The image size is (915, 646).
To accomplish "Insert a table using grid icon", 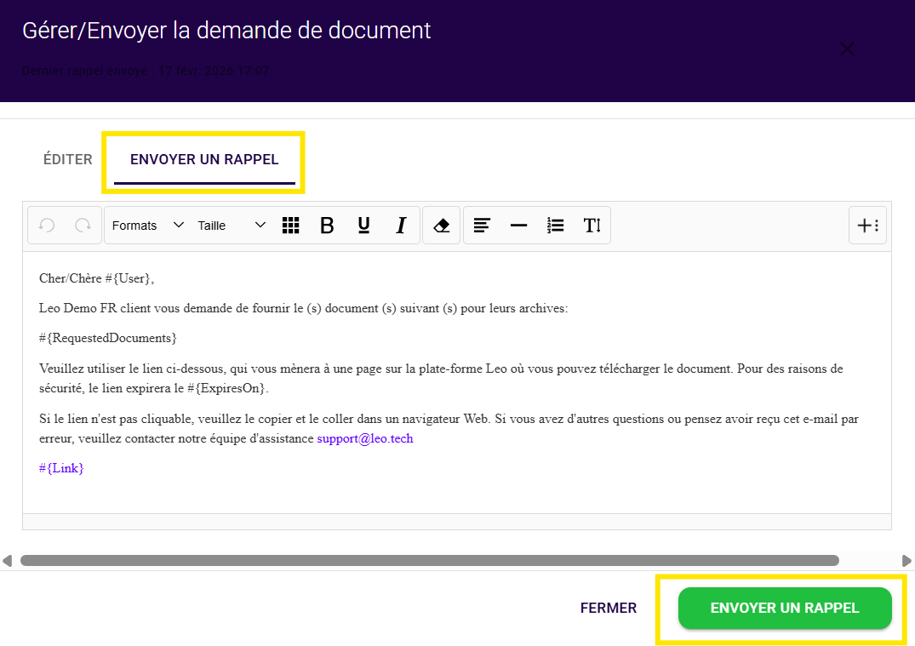I will click(x=291, y=226).
